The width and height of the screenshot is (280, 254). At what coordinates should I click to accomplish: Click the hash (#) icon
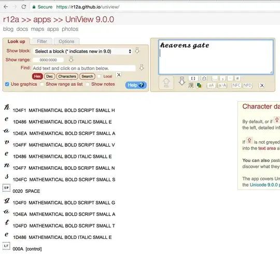pyautogui.click(x=237, y=78)
